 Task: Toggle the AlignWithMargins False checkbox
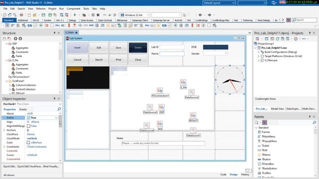(28, 126)
